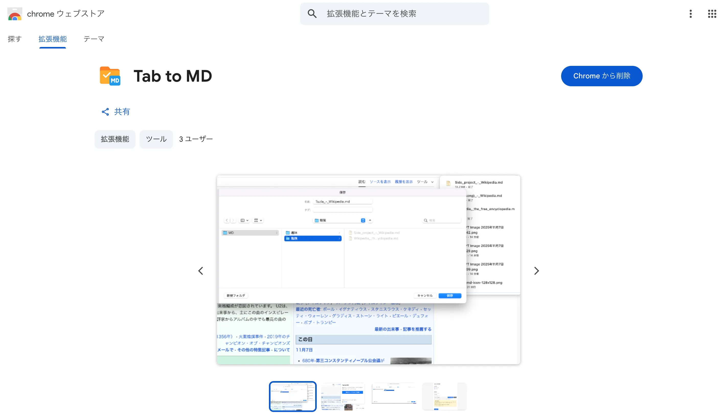Image resolution: width=726 pixels, height=413 pixels.
Task: Switch to the テーマ tab
Action: (94, 39)
